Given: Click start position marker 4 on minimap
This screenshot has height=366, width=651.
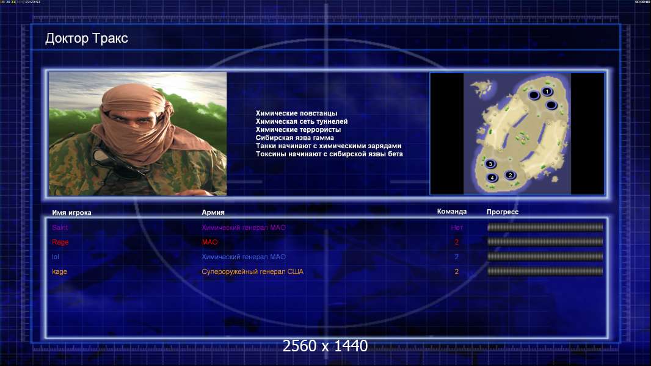Looking at the screenshot, I should point(492,178).
